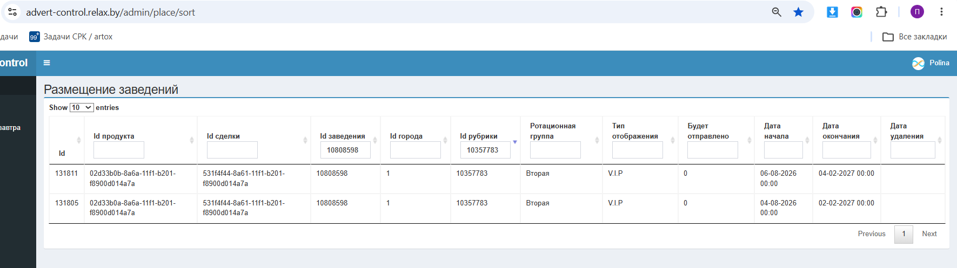Sort by the Id продукта column arrows
The height and width of the screenshot is (268, 957).
[x=192, y=140]
